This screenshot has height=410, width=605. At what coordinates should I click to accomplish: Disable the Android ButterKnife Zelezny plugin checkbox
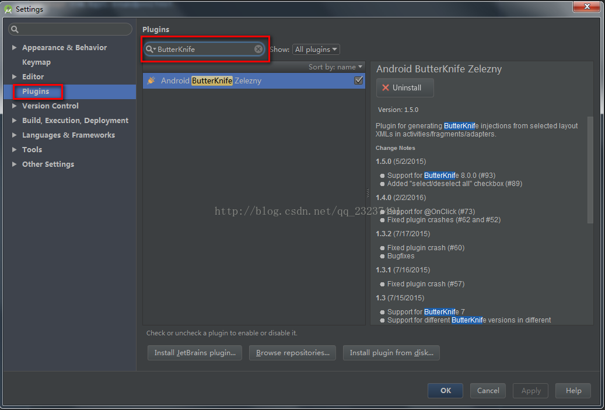(358, 80)
